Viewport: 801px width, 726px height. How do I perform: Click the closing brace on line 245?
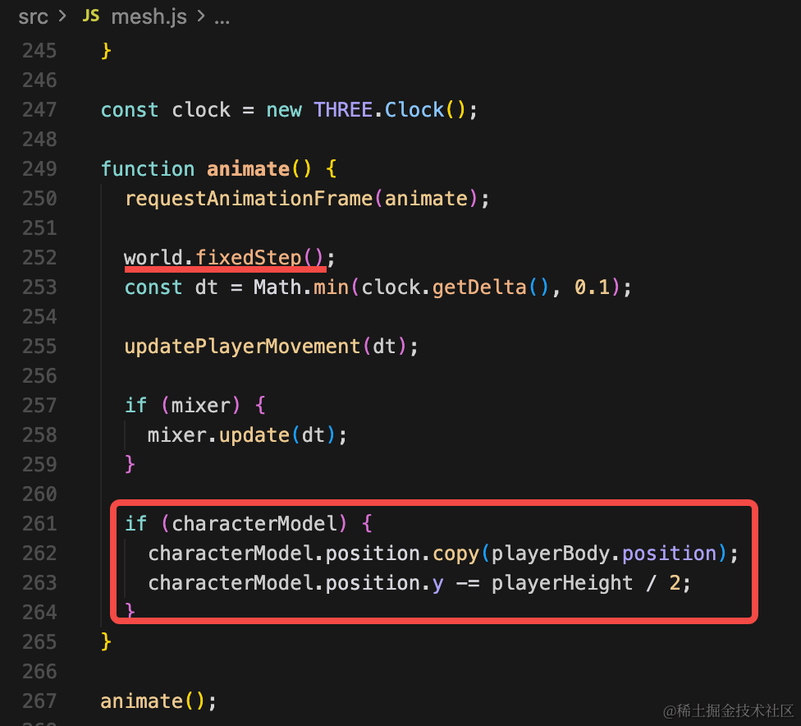click(x=106, y=51)
